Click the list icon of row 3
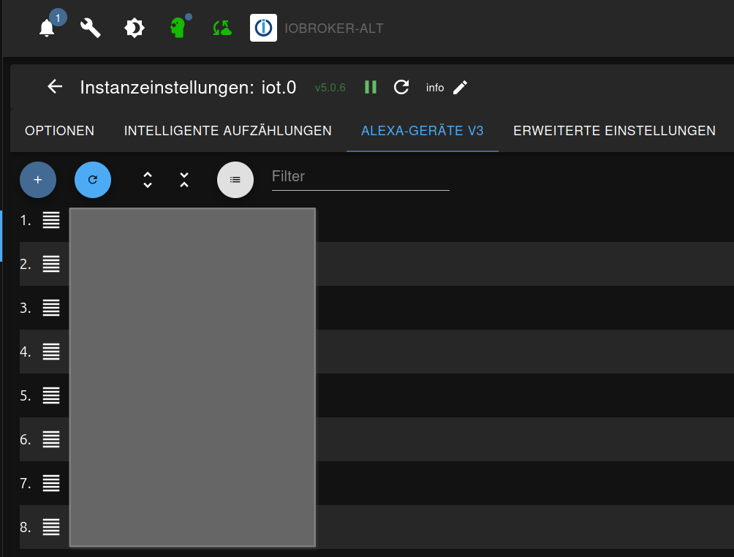 (51, 308)
